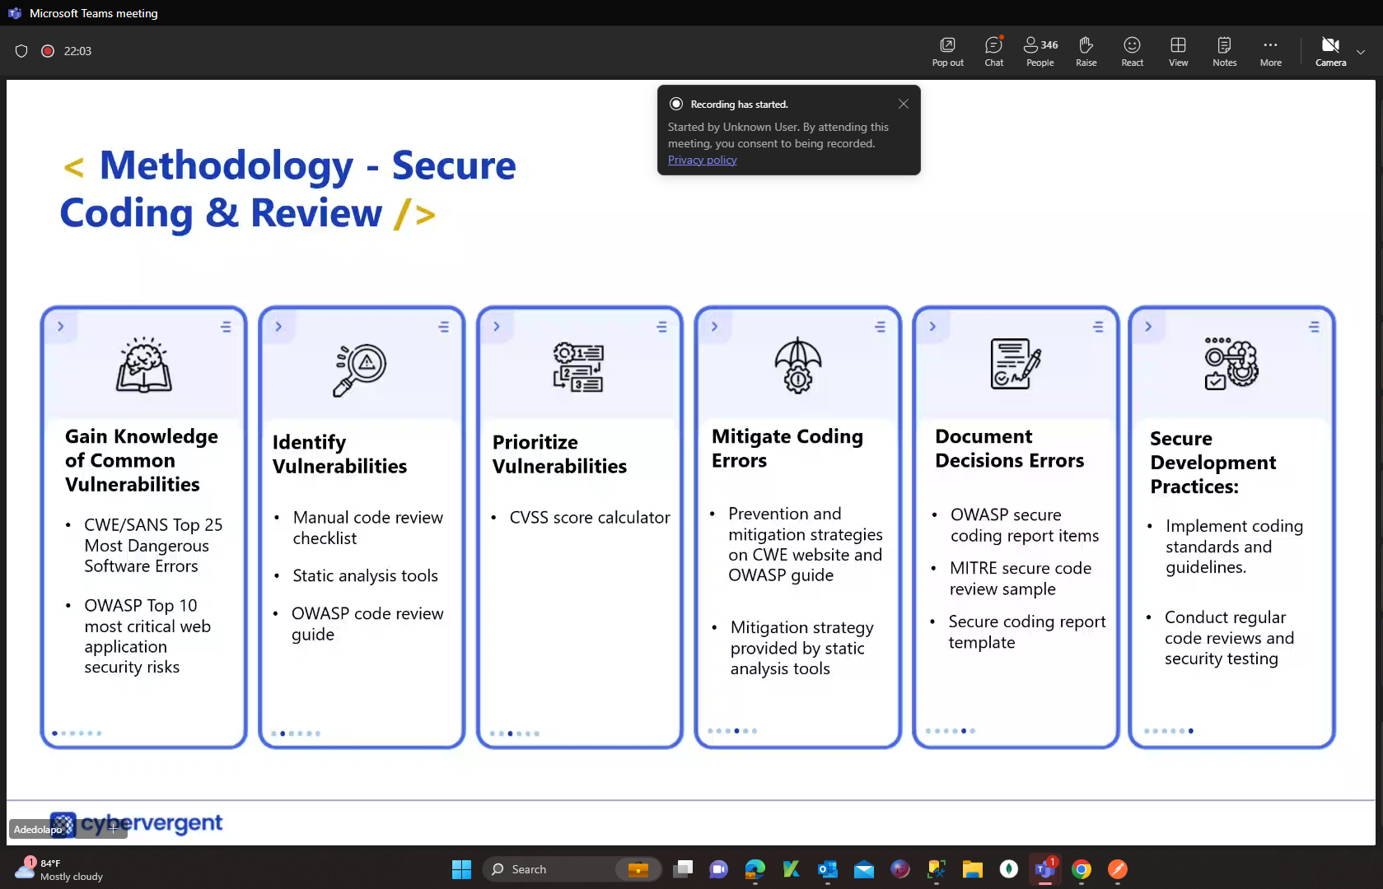The width and height of the screenshot is (1383, 889).
Task: Open Google Chrome from the taskbar
Action: coord(1082,869)
